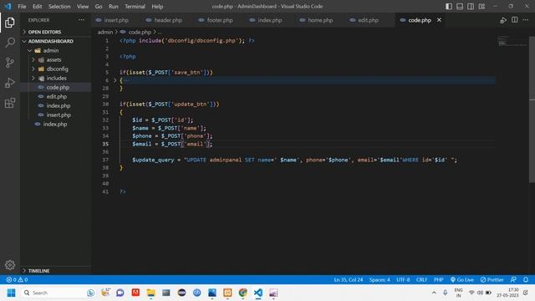Show hidden system tray icons
The width and height of the screenshot is (535, 301).
pyautogui.click(x=434, y=293)
